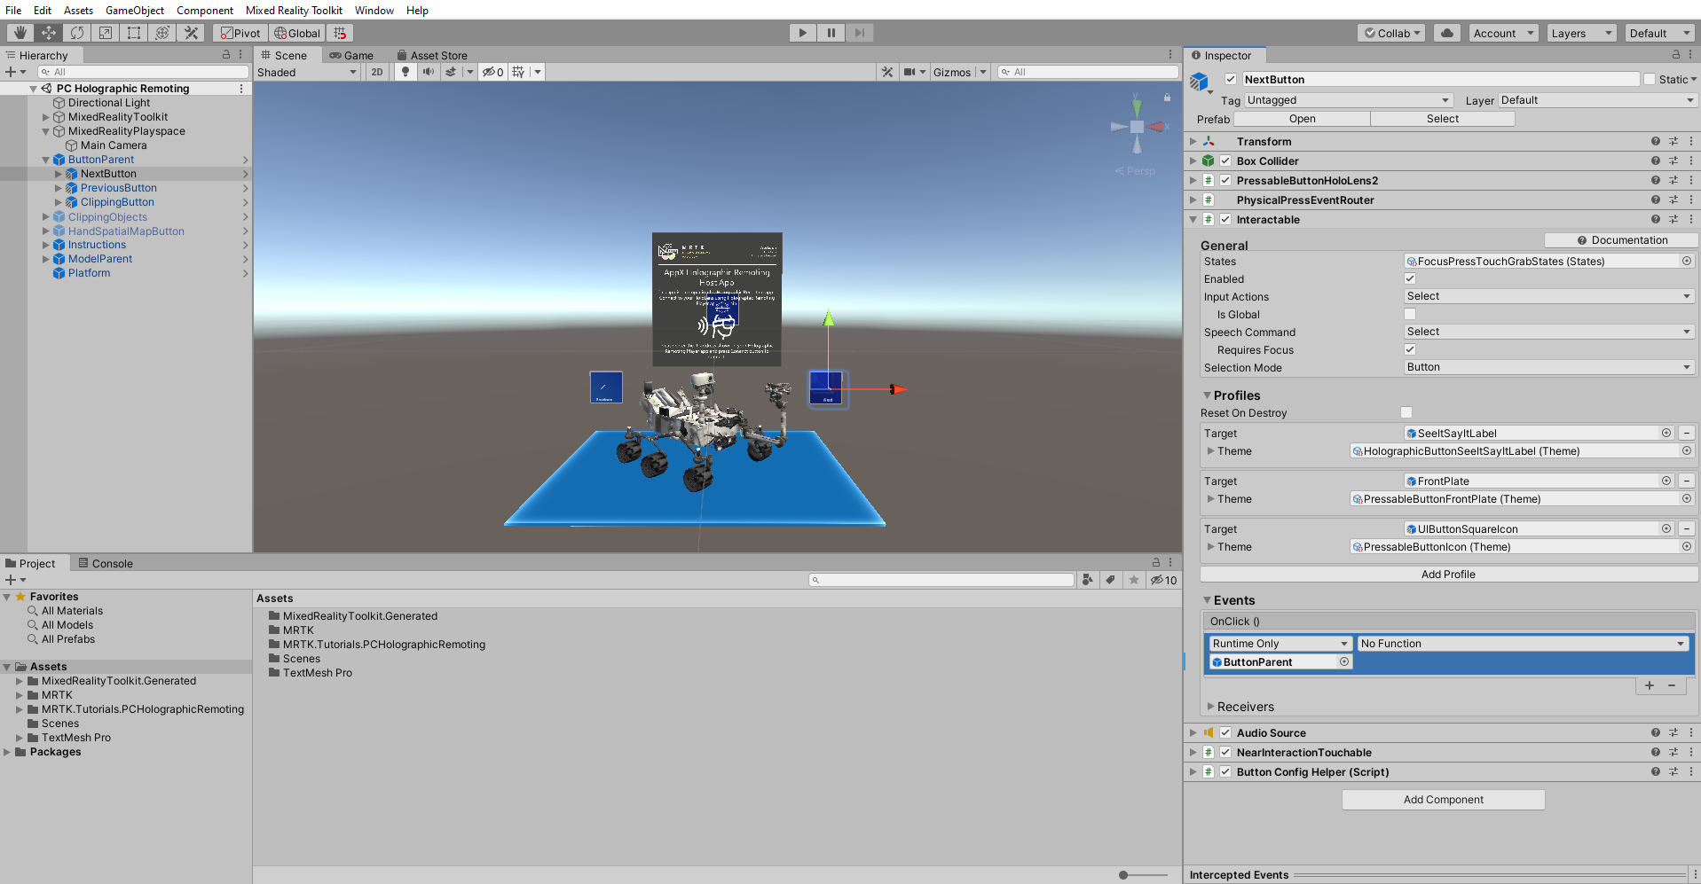The width and height of the screenshot is (1701, 884).
Task: Select the Transform tool
Action: (x=162, y=33)
